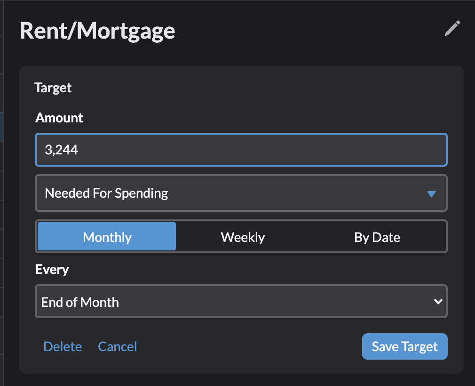Select the Weekly option in the frequency toggle
This screenshot has height=386, width=475.
242,237
